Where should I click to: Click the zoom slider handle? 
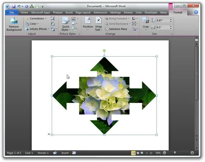click(x=175, y=152)
